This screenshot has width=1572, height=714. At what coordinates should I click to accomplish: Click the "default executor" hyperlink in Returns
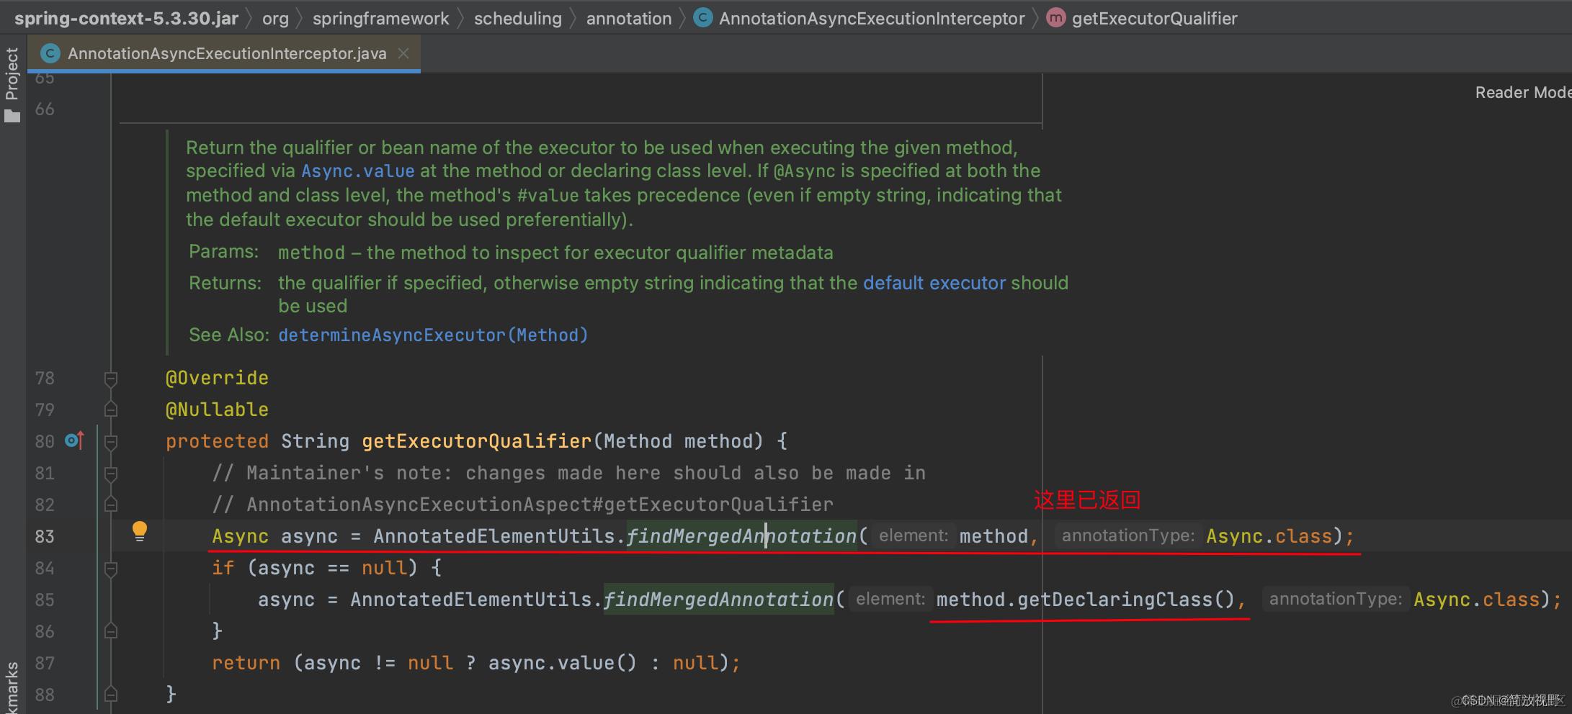pyautogui.click(x=934, y=282)
